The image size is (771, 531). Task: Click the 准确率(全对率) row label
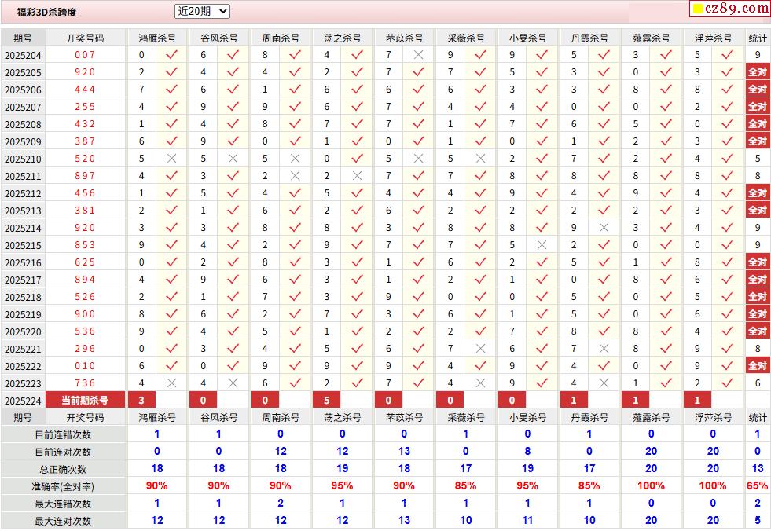click(x=63, y=487)
